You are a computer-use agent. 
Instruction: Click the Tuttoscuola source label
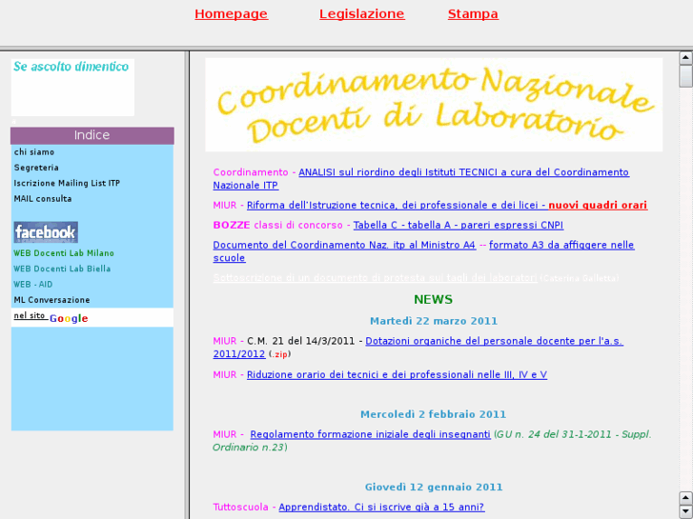240,507
